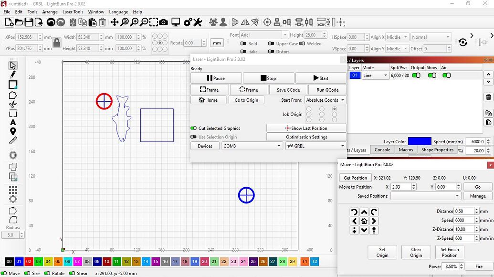Open the GRBL device dropdown
The image size is (494, 277).
click(x=316, y=146)
